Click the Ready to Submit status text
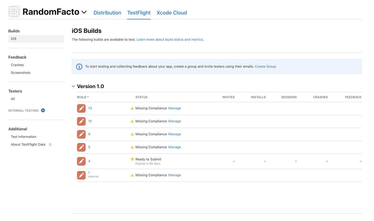This screenshot has height=221, width=374. [148, 159]
